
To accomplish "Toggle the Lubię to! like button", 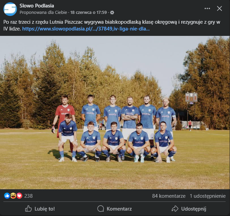I will [40, 209].
